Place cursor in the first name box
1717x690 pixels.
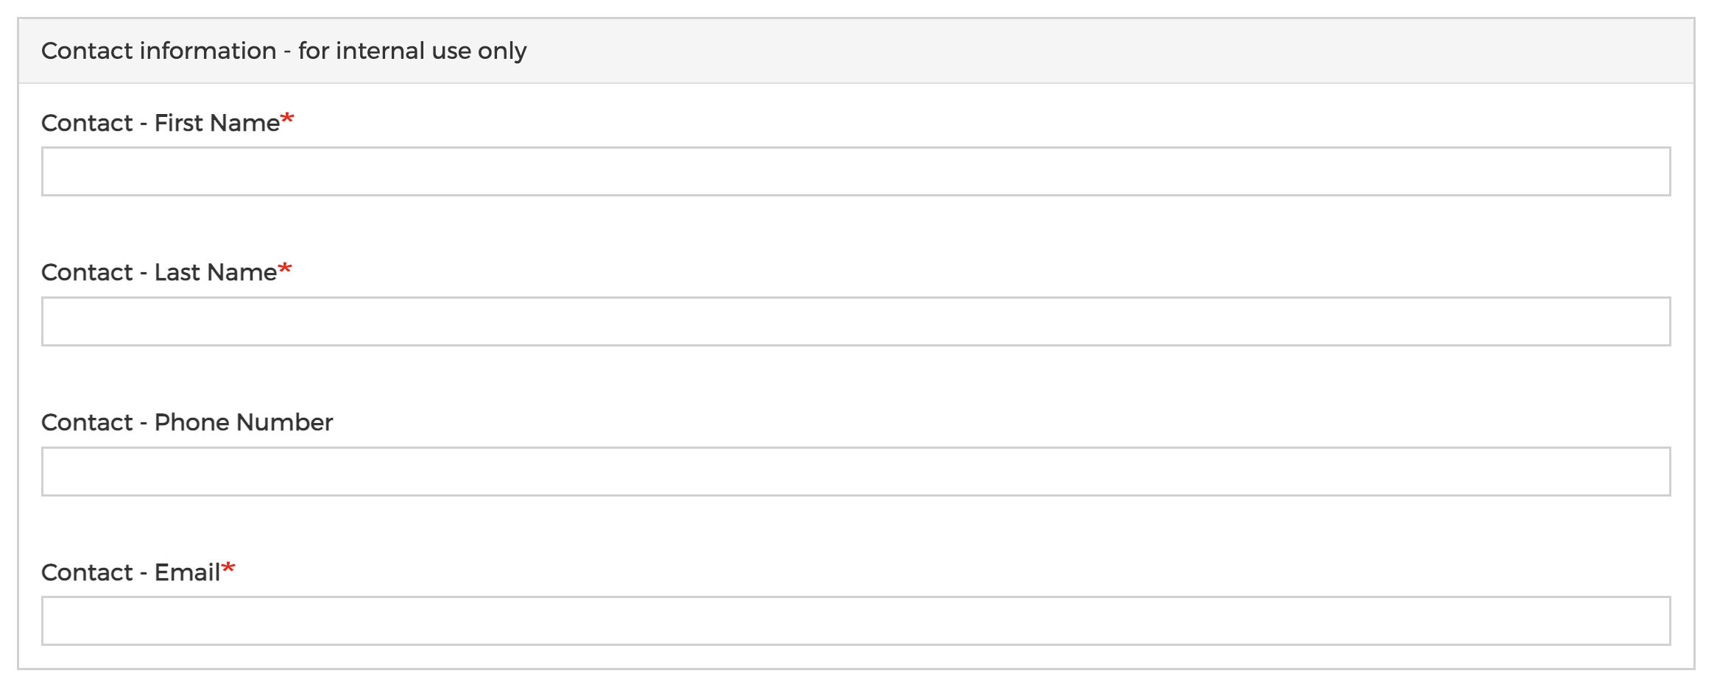[x=856, y=171]
